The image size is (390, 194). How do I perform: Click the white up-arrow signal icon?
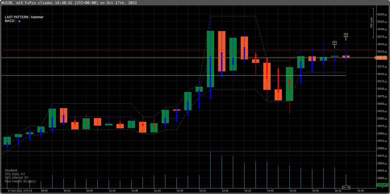(x=335, y=43)
